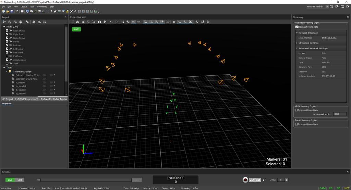Click the first zoom magnifier in Perspective View
Screen dimensions: 351x190
83,22
